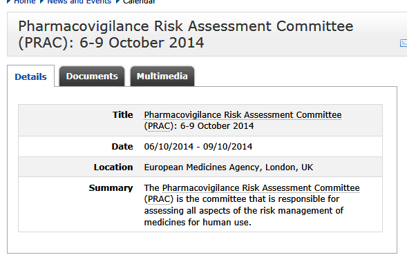Click the date 06/10/2014 - 09/10/2014
The height and width of the screenshot is (255, 407).
(198, 147)
